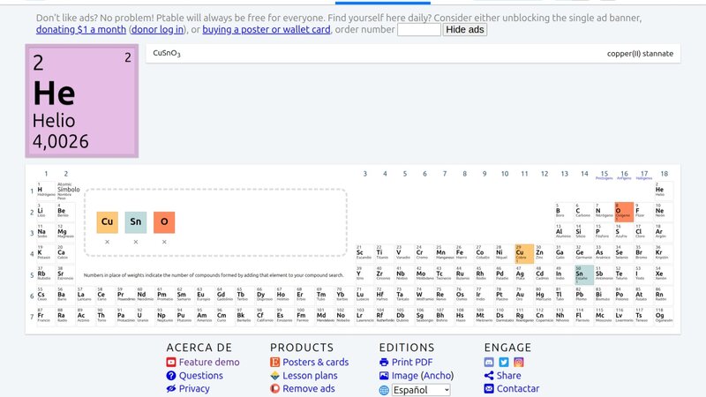Remove O from the compound builder

163,242
